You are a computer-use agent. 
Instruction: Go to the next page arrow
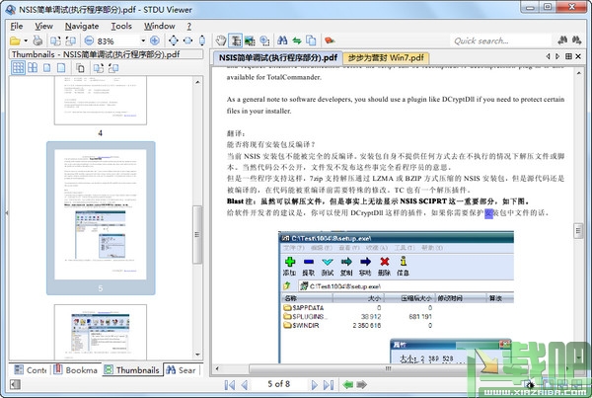click(x=314, y=385)
